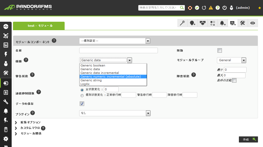Screen dimensions: 263x147
Task: Show help for プラグイン
Action: point(33,113)
